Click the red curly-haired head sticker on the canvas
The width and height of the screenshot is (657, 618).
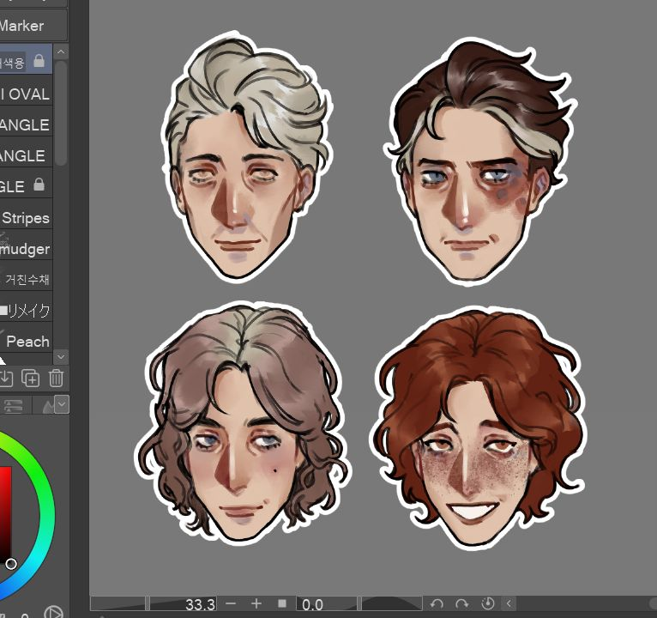(478, 429)
